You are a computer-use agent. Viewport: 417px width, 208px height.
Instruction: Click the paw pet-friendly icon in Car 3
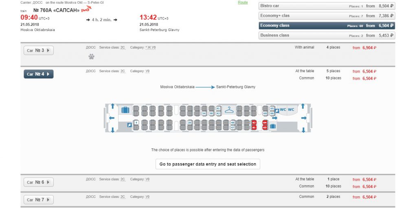click(92, 56)
